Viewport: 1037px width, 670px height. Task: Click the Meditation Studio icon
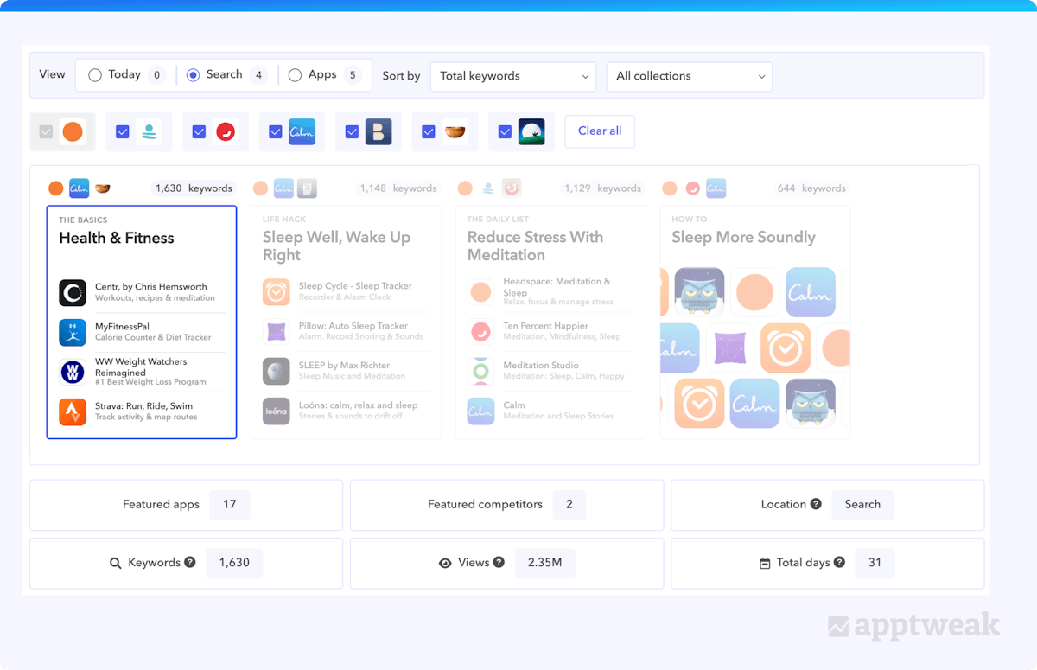coord(480,370)
